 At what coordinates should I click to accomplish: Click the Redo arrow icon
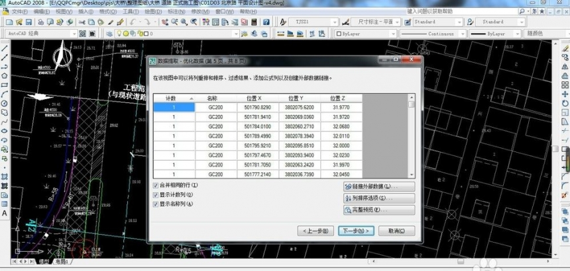click(x=147, y=22)
